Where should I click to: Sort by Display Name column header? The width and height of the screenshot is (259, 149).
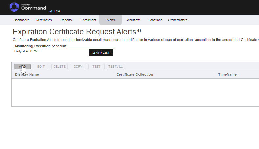[27, 74]
